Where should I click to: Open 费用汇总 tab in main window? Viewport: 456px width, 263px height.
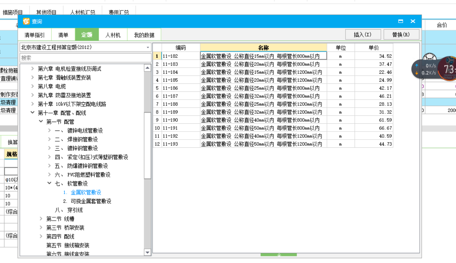pyautogui.click(x=119, y=12)
